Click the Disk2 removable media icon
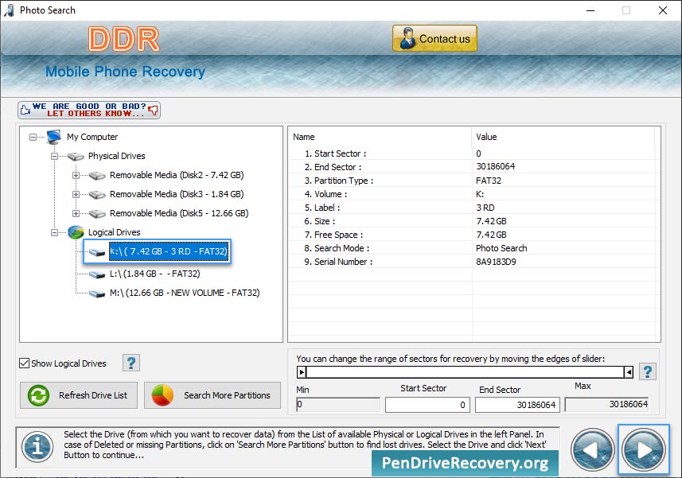Screen dimensions: 682x478 [x=97, y=176]
